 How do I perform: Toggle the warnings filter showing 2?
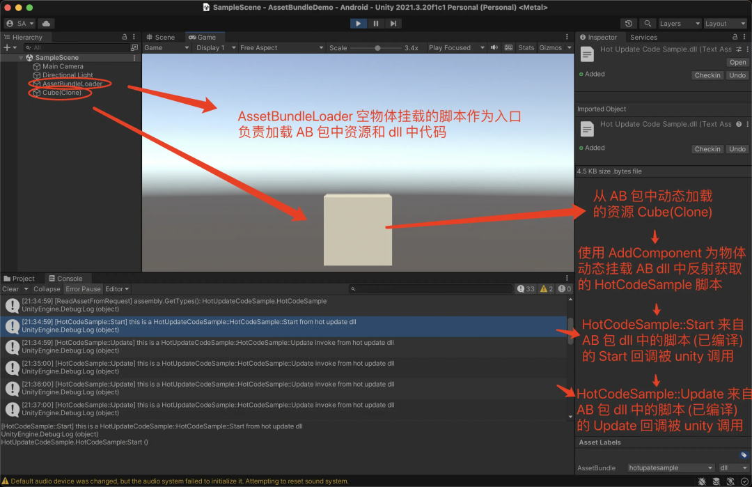tap(547, 289)
